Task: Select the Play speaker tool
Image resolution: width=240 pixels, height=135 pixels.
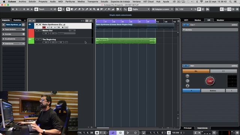Action: (x=109, y=9)
